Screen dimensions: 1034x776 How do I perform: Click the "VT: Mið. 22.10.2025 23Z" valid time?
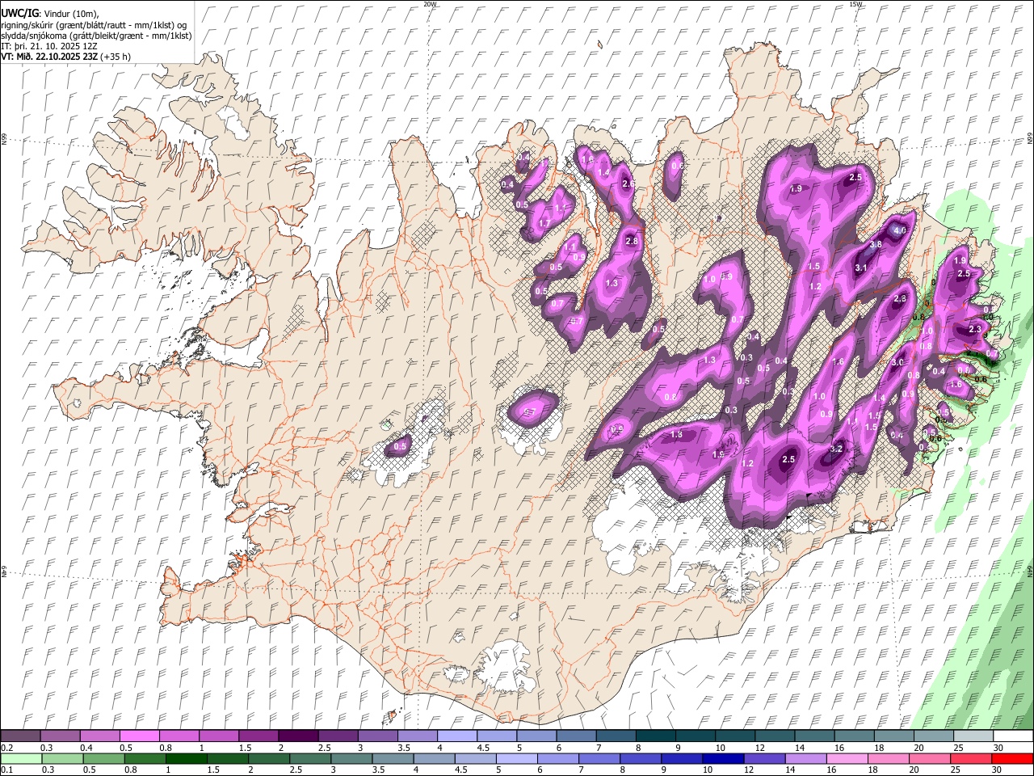[x=49, y=57]
